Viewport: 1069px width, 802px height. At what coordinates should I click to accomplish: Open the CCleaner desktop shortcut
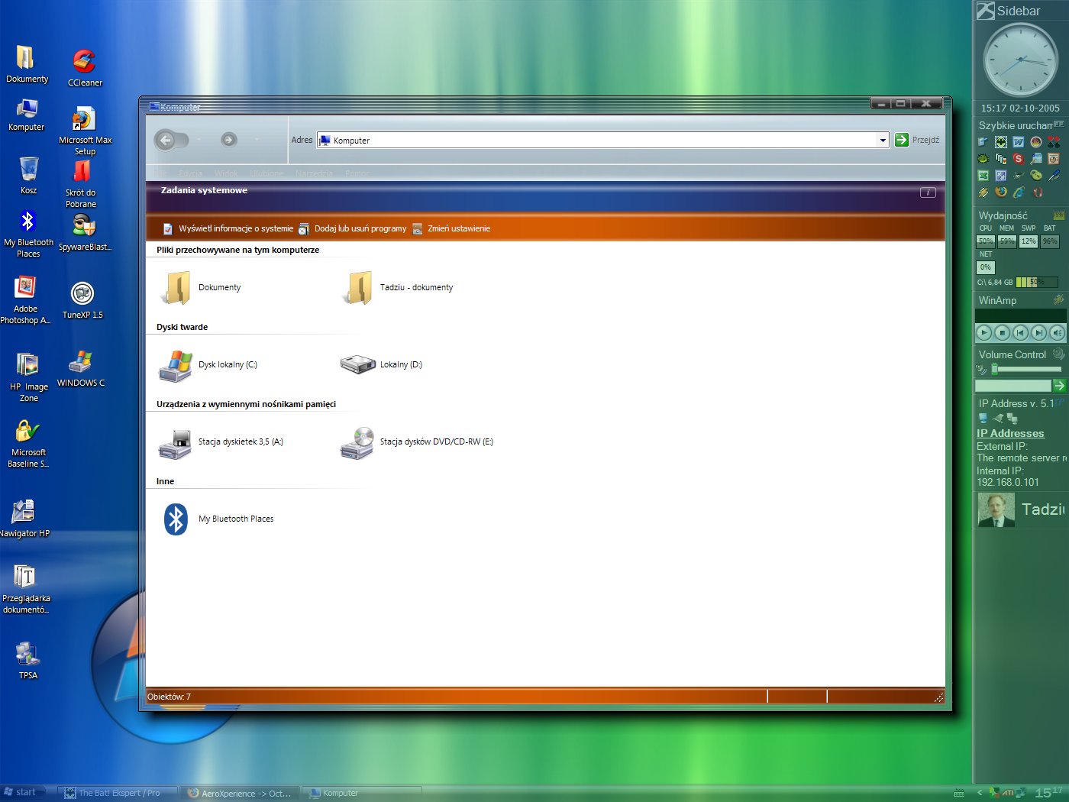click(84, 62)
